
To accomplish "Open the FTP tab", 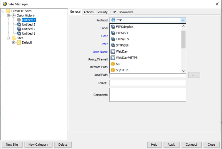I will (x=113, y=12).
